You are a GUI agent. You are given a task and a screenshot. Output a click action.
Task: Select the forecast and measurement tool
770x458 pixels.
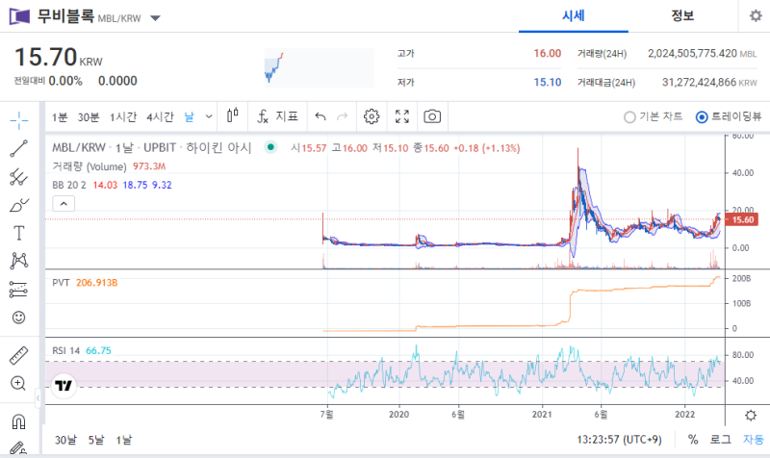coord(18,289)
